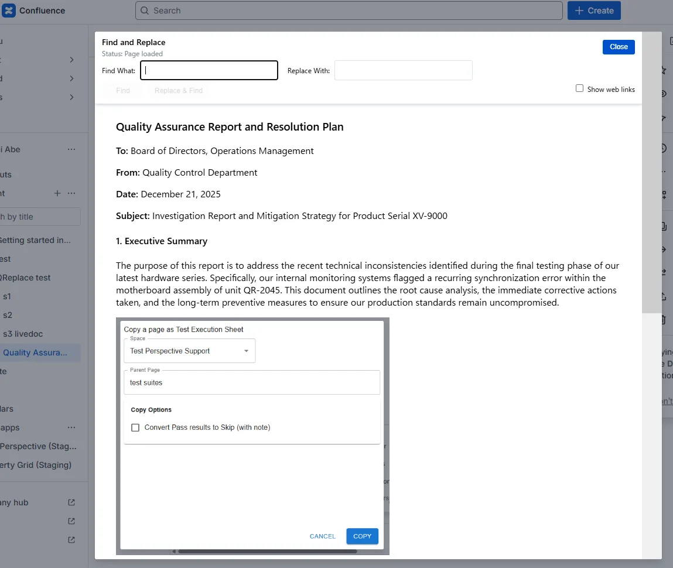Open the s3 livedoc page
This screenshot has width=673, height=568.
[23, 334]
